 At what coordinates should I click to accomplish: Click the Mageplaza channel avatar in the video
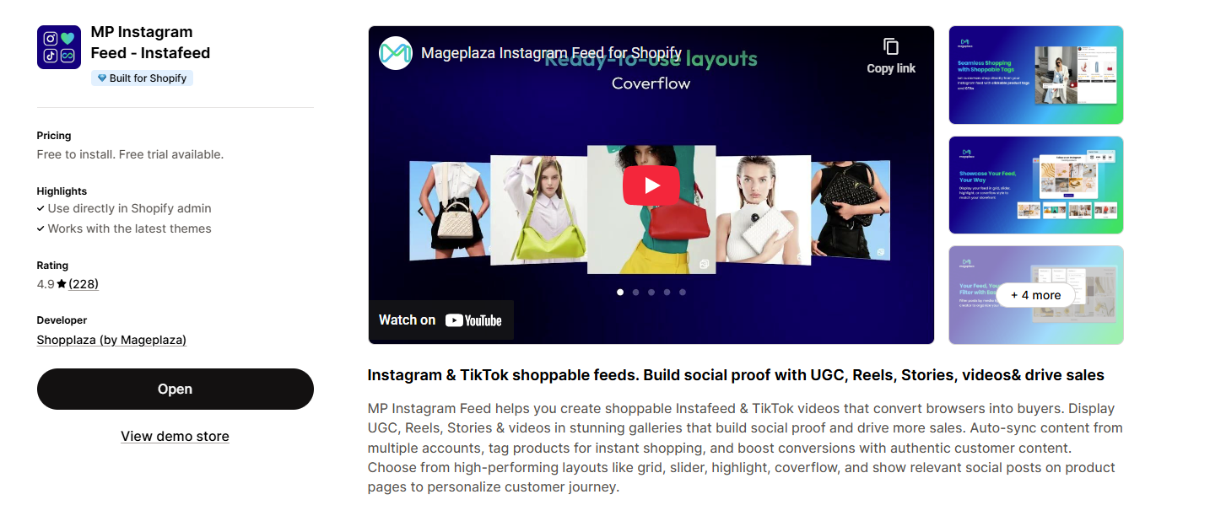396,53
